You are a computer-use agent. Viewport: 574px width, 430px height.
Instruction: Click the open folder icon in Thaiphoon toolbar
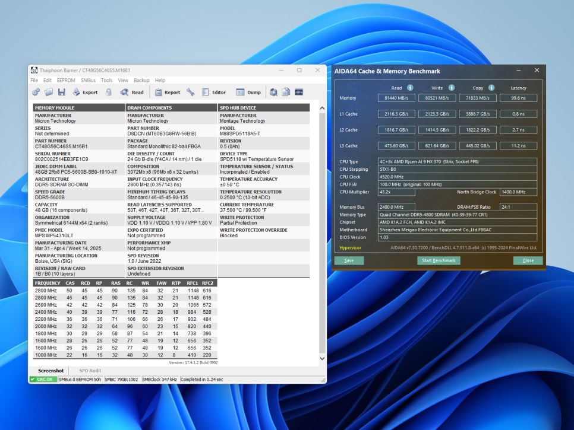[49, 92]
